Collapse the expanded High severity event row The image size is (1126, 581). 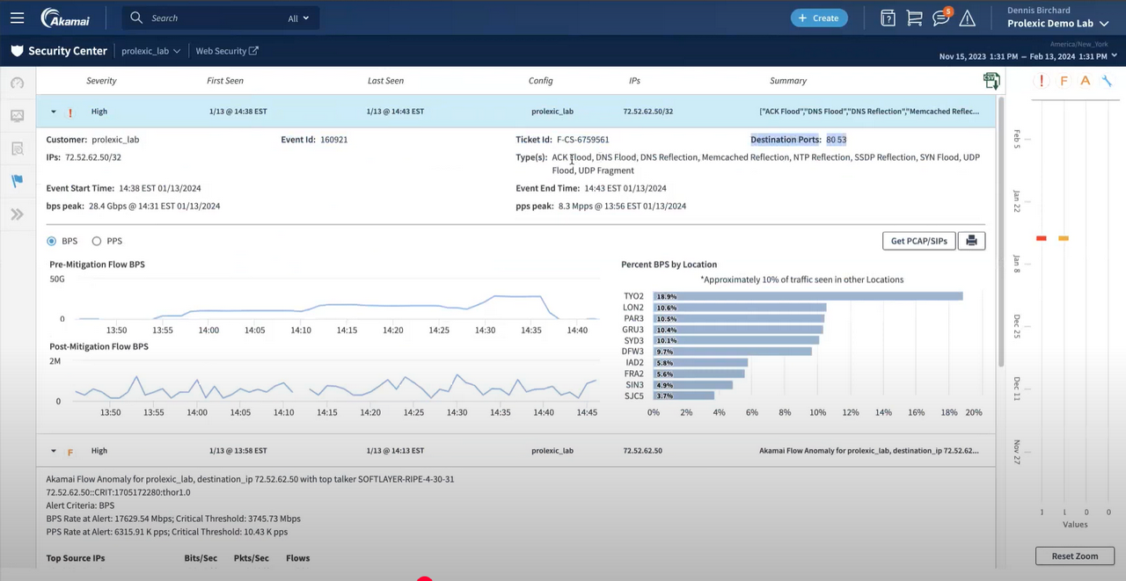coord(53,112)
